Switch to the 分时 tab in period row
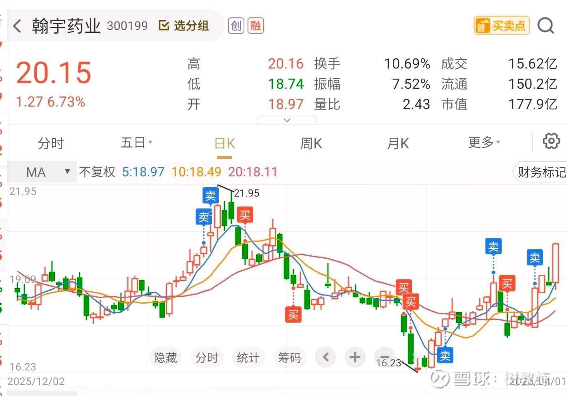567x396 pixels. point(51,143)
